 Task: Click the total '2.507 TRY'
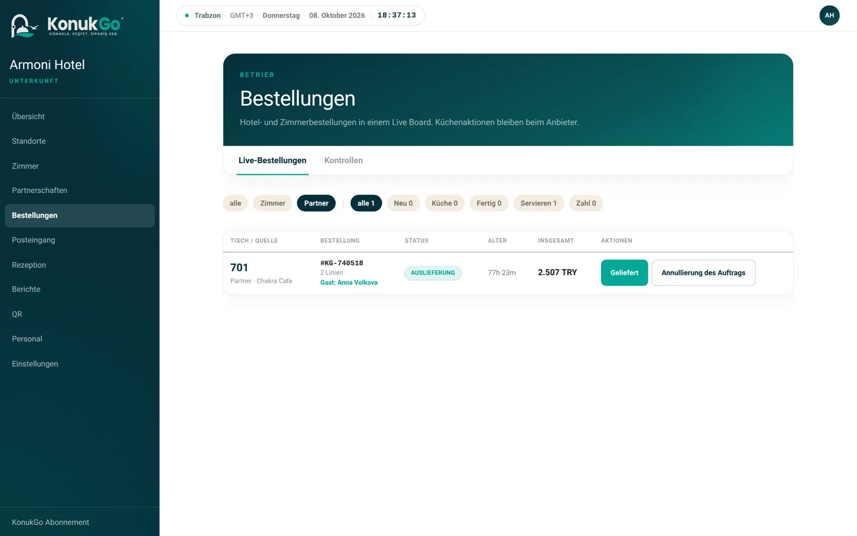[x=558, y=272]
